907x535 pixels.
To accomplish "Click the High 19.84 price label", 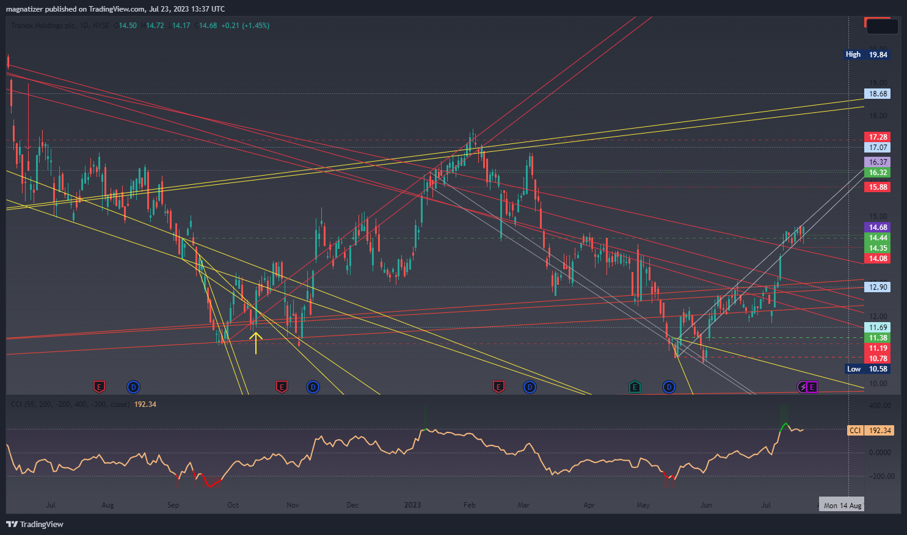I will tap(866, 54).
